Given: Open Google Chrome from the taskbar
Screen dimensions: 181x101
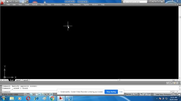Looking at the screenshot, I should click(52, 98).
